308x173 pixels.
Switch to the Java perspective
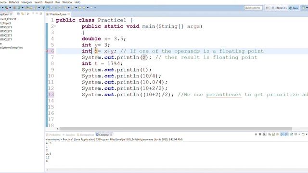(294, 8)
